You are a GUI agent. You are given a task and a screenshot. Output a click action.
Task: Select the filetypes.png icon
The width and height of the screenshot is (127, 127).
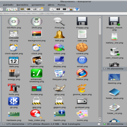[x=59, y=73]
